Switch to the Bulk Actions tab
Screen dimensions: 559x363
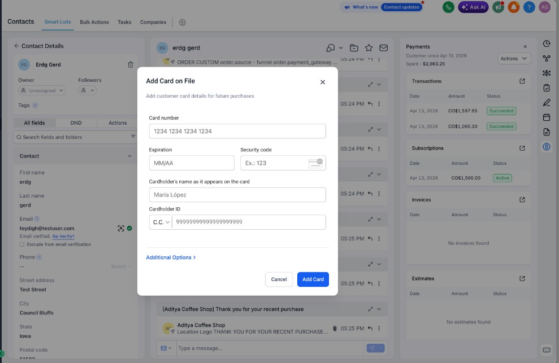pos(94,22)
